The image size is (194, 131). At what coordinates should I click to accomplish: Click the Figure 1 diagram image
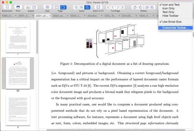[x=115, y=41]
